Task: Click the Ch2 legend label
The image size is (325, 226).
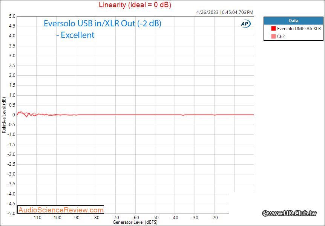Action: coord(281,37)
